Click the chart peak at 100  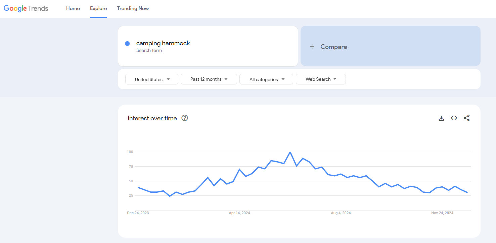(290, 152)
